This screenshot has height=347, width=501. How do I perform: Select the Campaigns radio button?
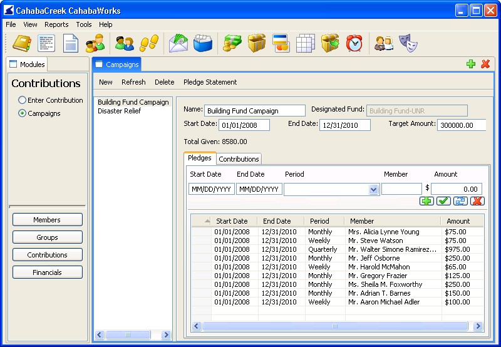23,113
